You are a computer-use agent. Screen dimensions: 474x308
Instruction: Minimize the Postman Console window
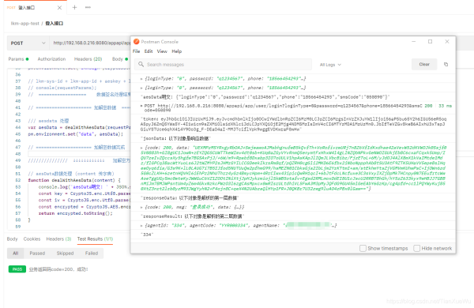pos(413,41)
